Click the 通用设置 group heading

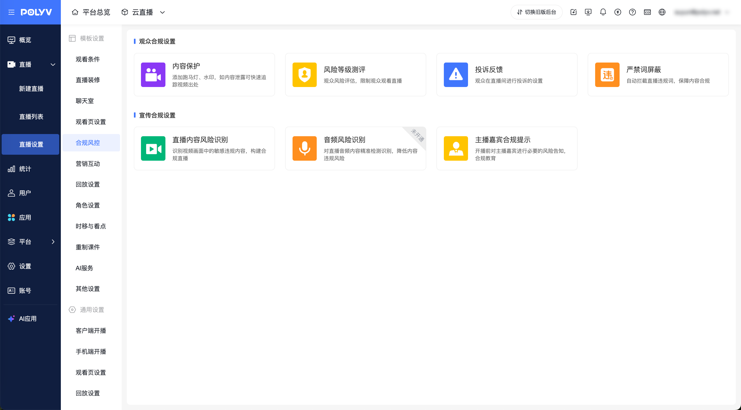point(87,310)
